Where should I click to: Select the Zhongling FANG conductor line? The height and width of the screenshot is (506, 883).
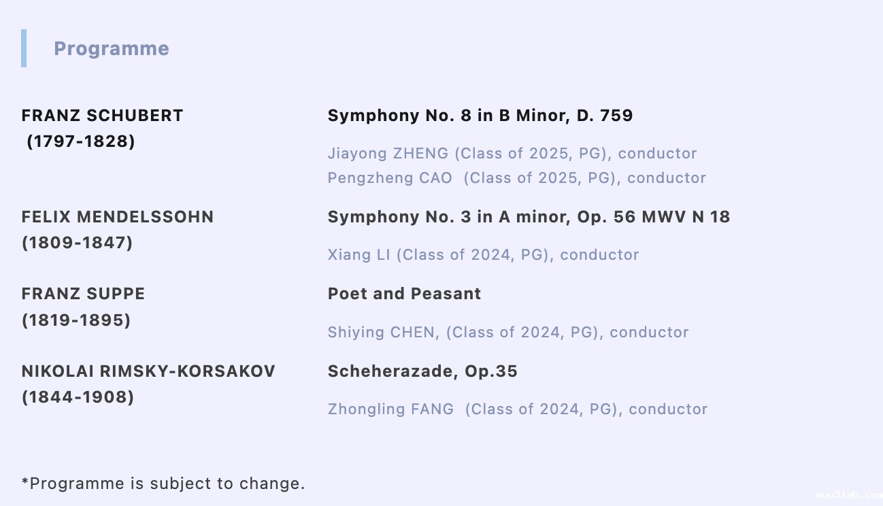[517, 409]
